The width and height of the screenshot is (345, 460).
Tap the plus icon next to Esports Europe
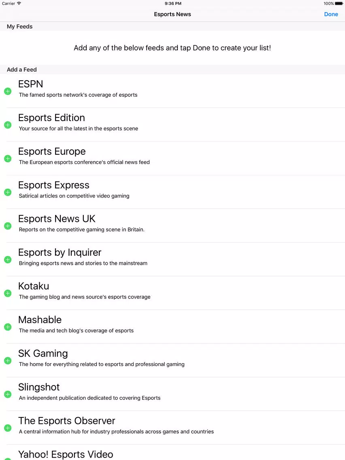[8, 159]
